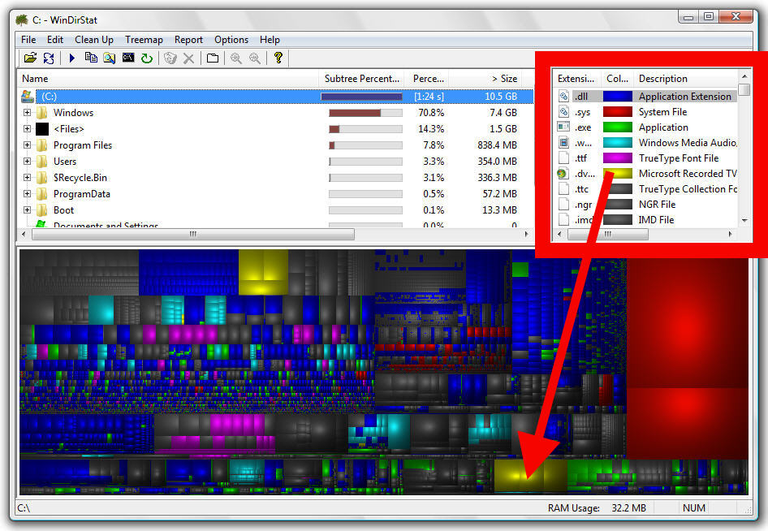Expand the <Files> node
This screenshot has height=531, width=768.
tap(28, 129)
